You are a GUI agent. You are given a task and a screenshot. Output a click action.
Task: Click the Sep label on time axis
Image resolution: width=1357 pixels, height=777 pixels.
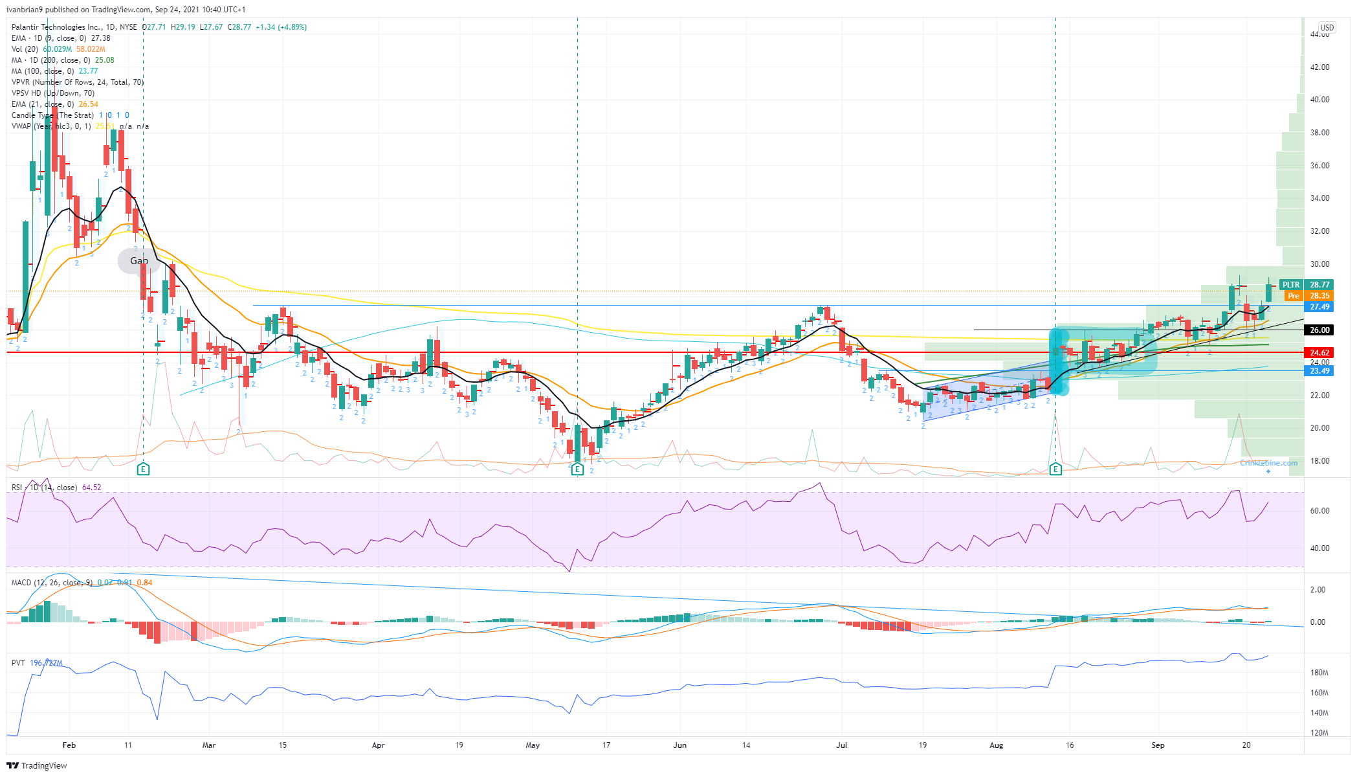point(1158,745)
